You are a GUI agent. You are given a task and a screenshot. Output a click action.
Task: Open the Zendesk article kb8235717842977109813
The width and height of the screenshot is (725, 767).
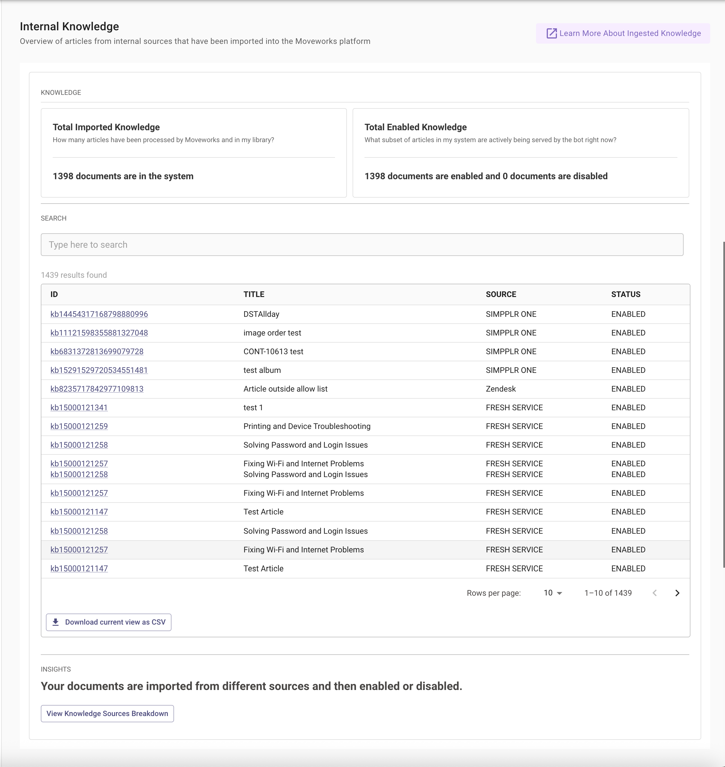tap(97, 389)
